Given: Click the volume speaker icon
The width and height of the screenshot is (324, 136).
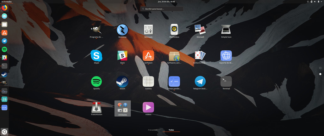Looking at the screenshot, I should tap(315, 2).
